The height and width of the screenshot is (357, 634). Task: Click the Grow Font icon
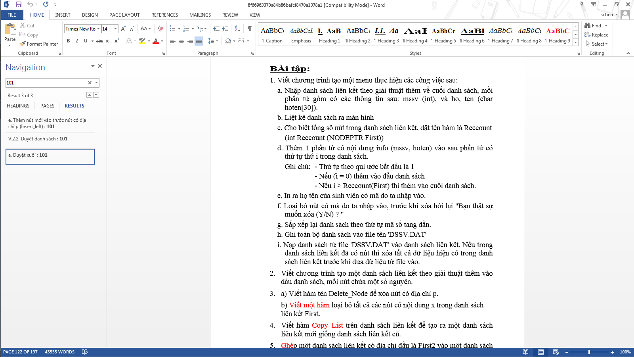[x=123, y=29]
